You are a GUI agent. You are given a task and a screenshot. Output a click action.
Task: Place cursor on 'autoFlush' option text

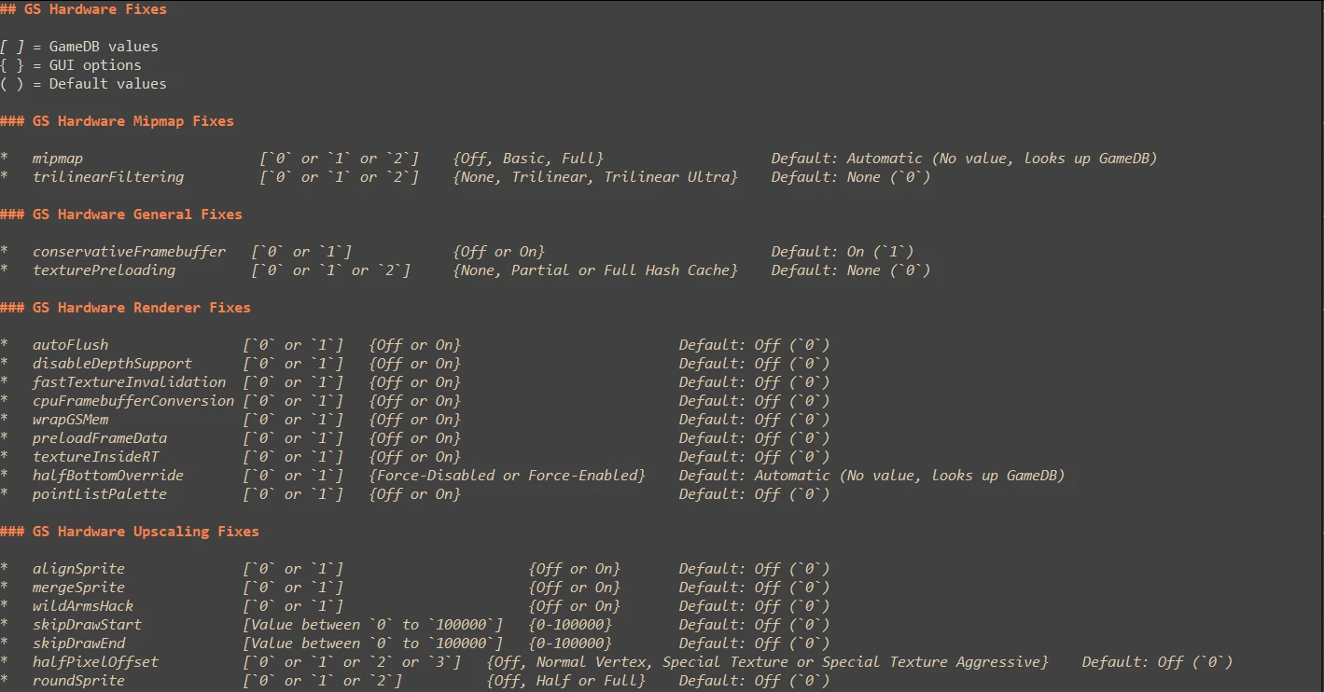coord(70,345)
